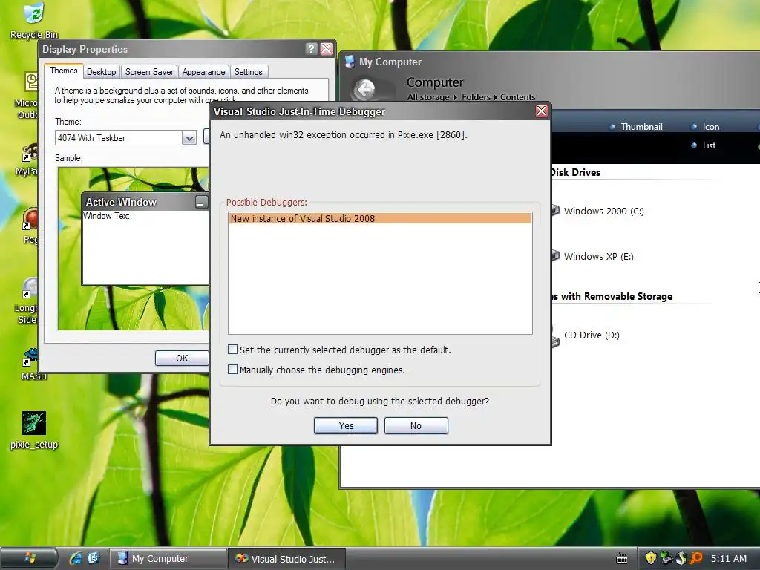The height and width of the screenshot is (570, 760).
Task: Click All storage in breadcrumb
Action: [428, 97]
